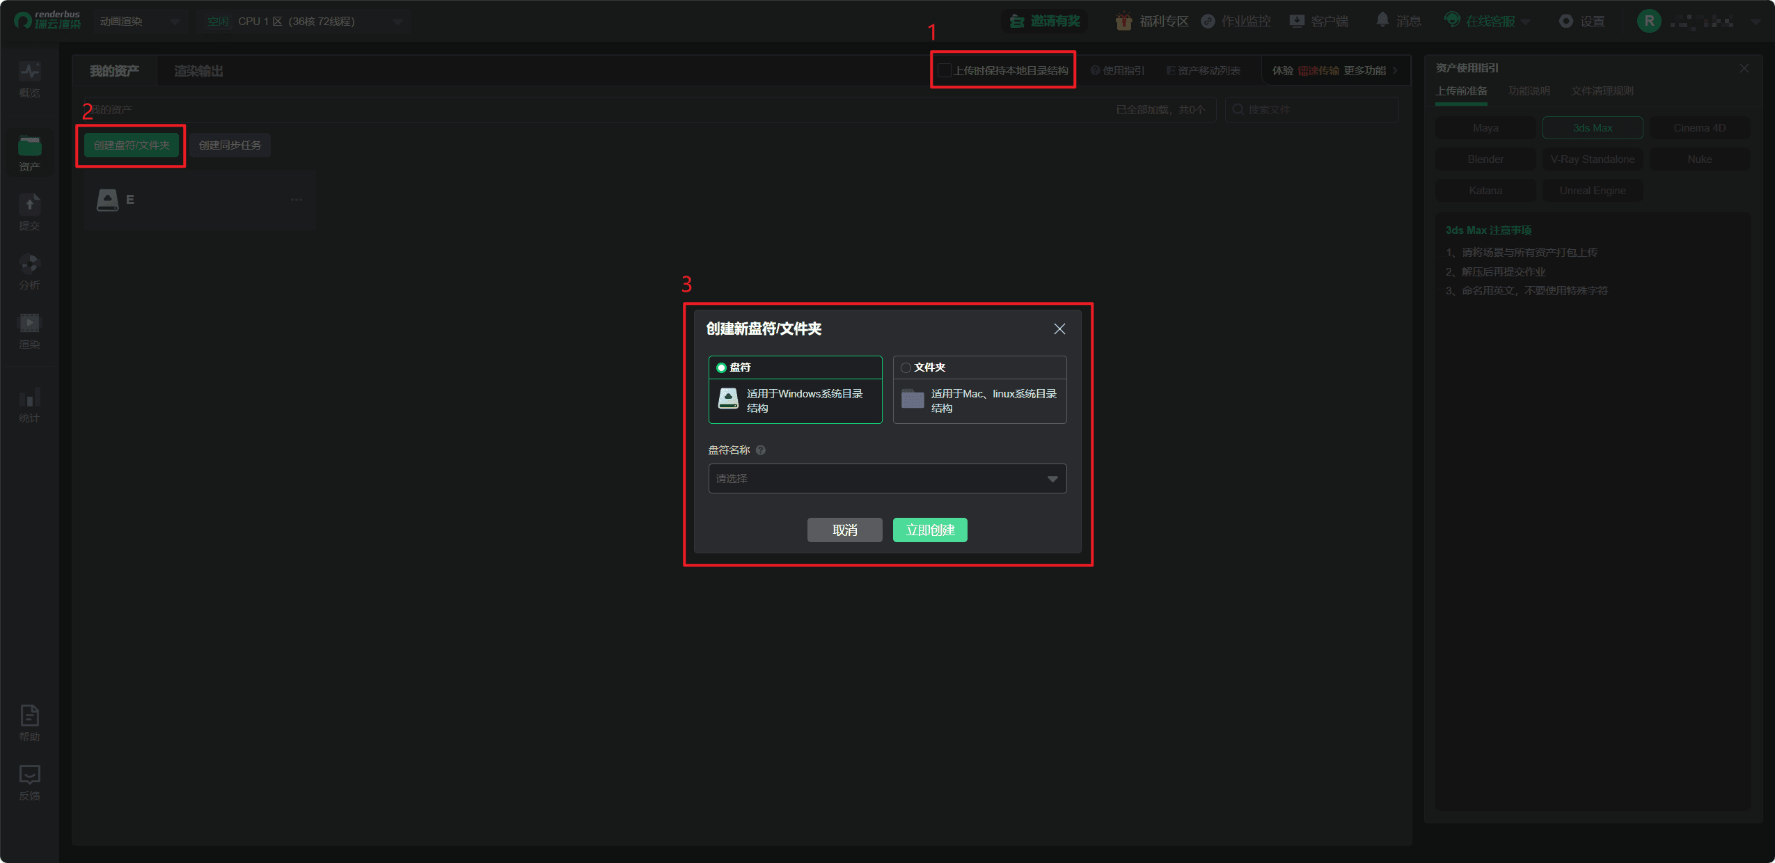Screen dimensions: 1775x863
Task: Open the 上传前准备 tab
Action: coord(1461,91)
